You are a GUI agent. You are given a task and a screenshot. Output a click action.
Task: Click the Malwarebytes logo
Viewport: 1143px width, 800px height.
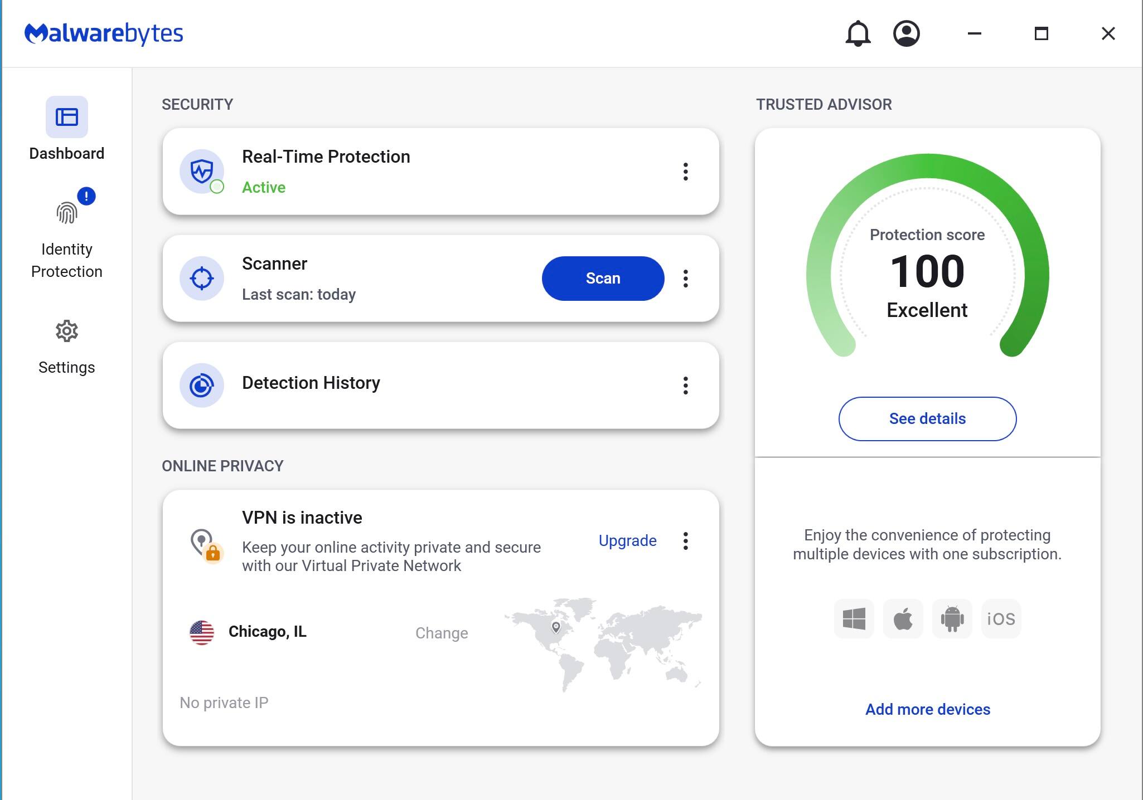(104, 33)
